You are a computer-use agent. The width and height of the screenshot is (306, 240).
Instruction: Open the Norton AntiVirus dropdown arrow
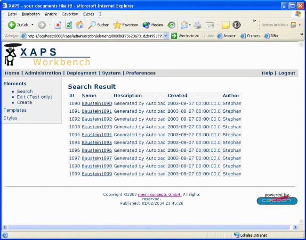click(300, 25)
